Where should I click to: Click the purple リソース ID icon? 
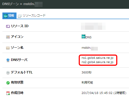(8, 26)
